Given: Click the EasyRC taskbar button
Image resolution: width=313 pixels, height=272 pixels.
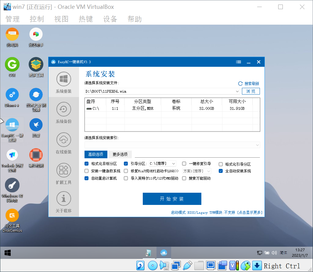Looking at the screenshot, I should coord(164,253).
